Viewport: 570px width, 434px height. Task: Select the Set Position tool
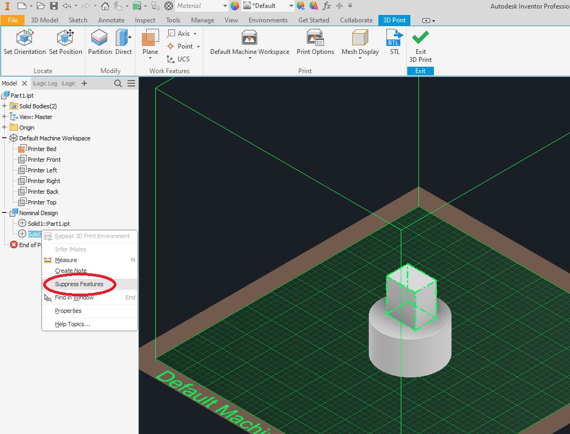pyautogui.click(x=66, y=42)
